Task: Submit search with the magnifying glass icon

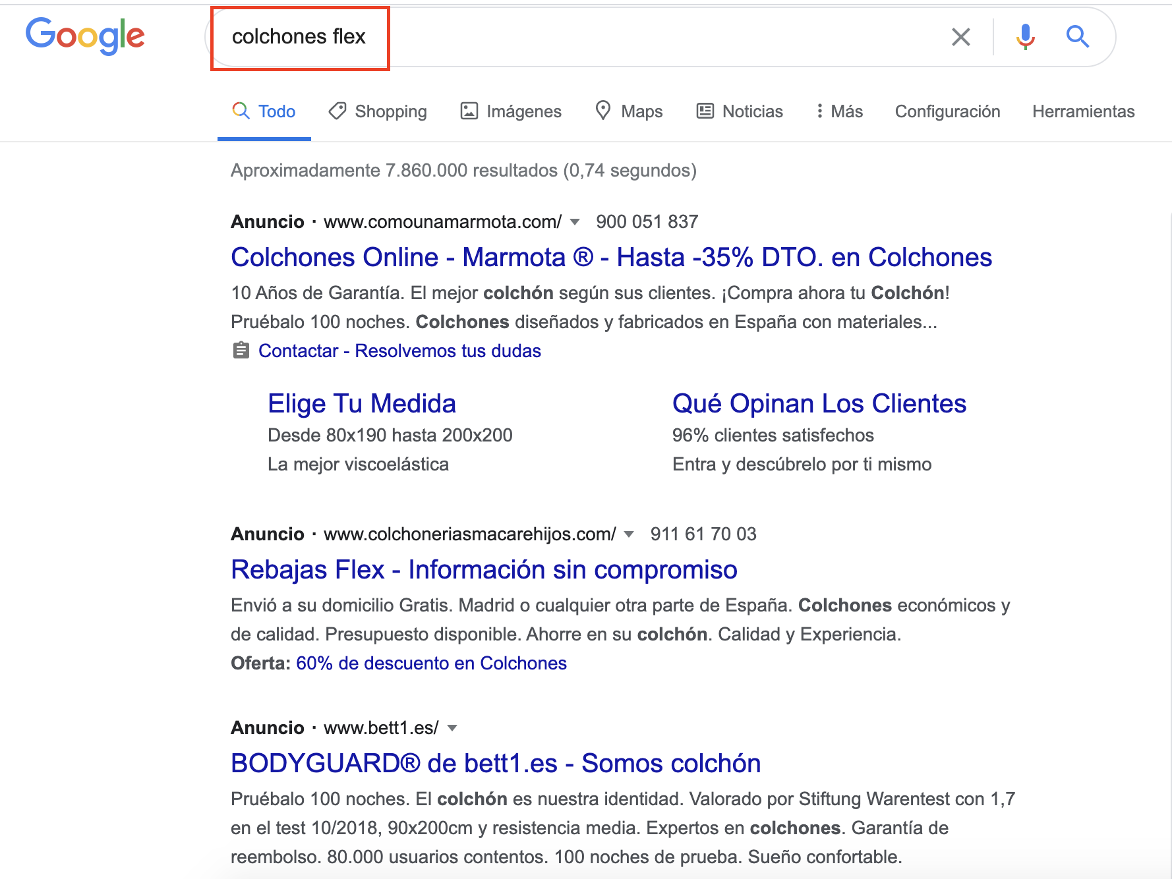Action: (1078, 37)
